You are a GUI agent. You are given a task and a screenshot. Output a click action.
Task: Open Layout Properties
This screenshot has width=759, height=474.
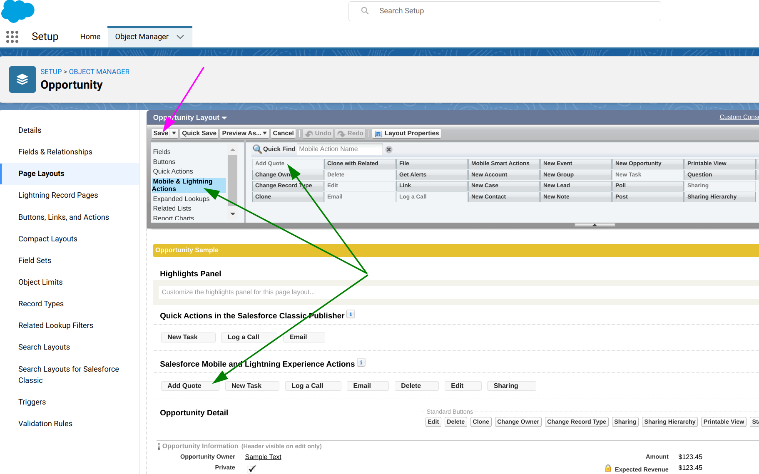point(407,133)
